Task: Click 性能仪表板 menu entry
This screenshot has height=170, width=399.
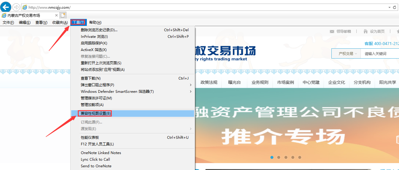Action: (133, 138)
